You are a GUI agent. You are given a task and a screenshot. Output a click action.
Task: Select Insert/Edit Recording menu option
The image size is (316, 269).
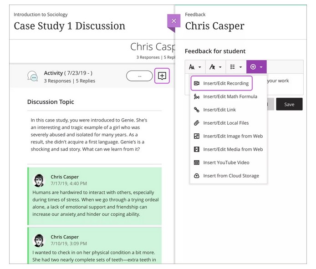[x=225, y=83]
